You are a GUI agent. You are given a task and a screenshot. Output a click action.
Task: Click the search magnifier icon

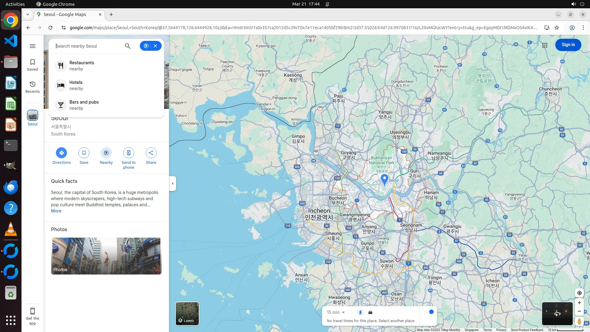[x=128, y=46]
